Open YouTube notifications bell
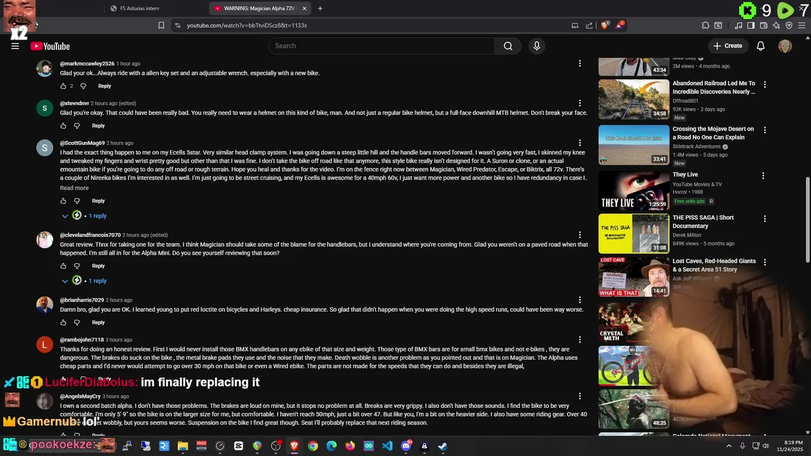811x456 pixels. (760, 46)
